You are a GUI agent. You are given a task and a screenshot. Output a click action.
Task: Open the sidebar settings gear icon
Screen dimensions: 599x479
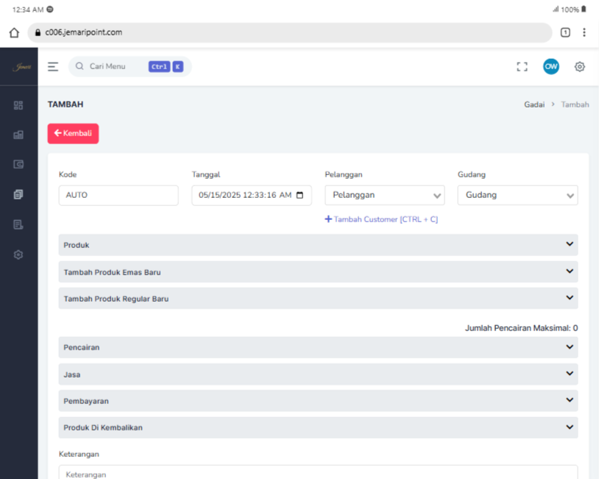(x=18, y=255)
